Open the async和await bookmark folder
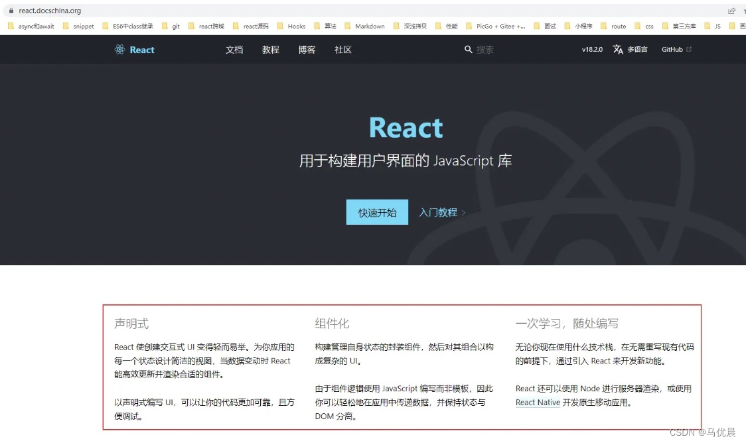The image size is (746, 443). (31, 26)
